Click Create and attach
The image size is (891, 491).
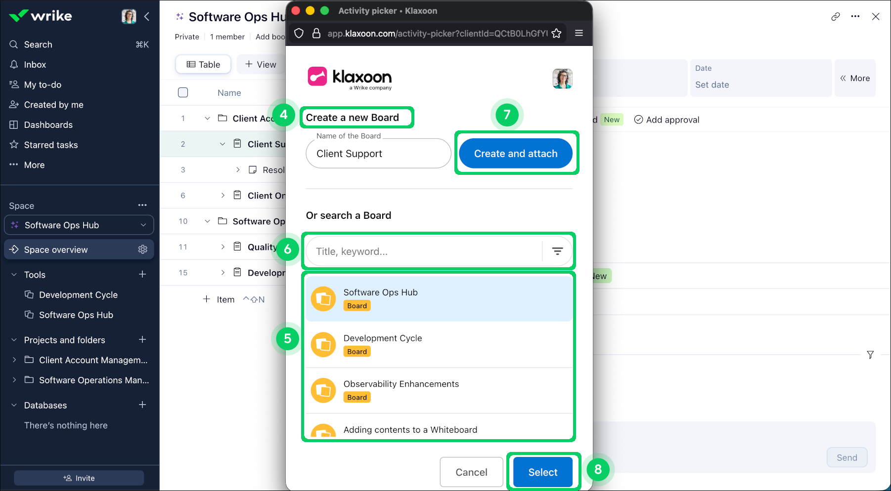click(516, 154)
